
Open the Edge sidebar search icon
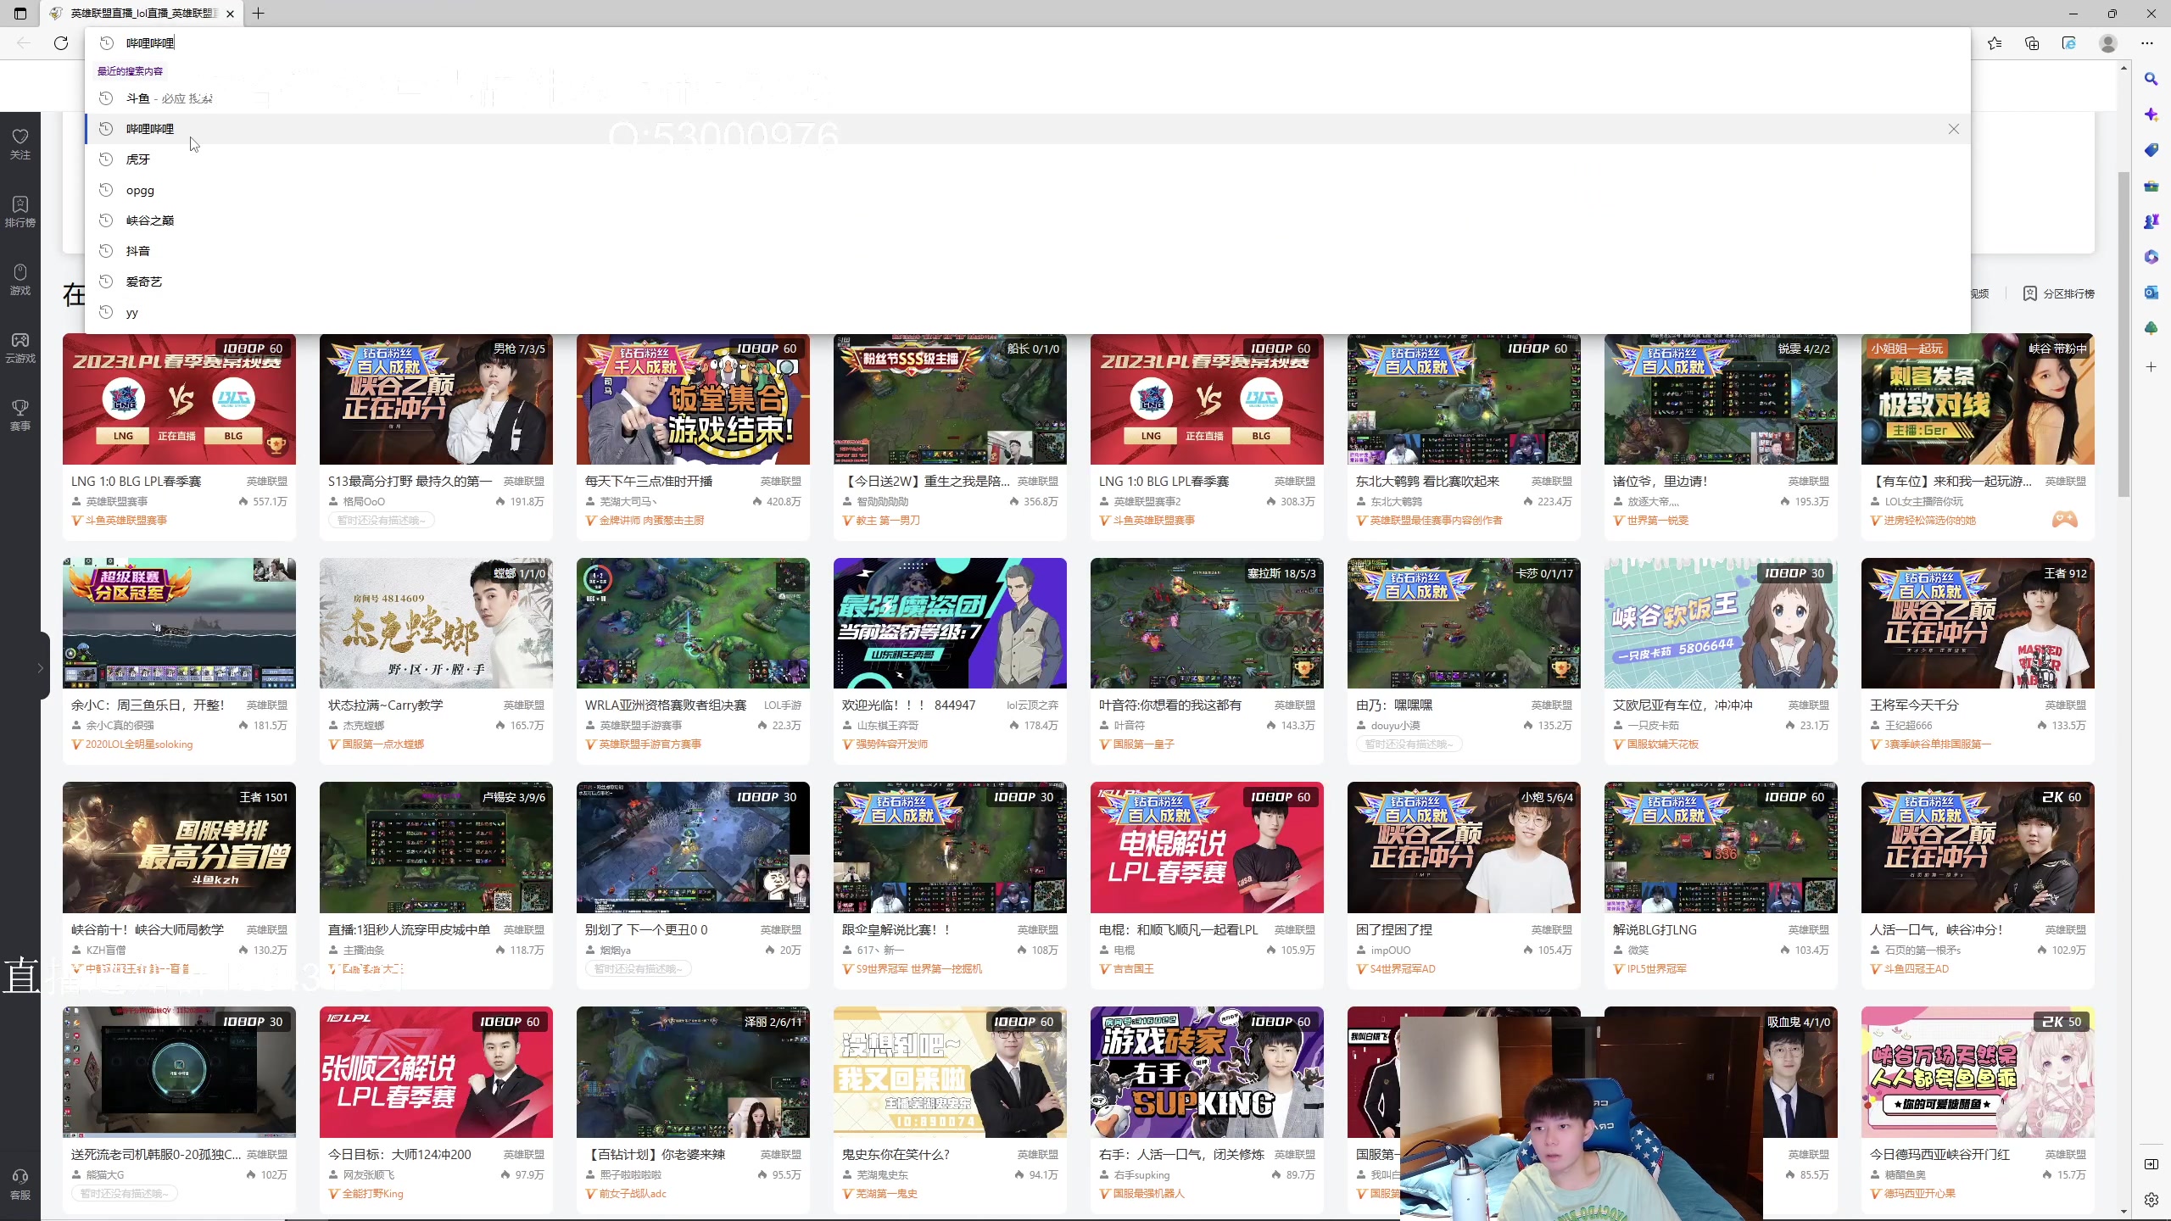click(2151, 79)
